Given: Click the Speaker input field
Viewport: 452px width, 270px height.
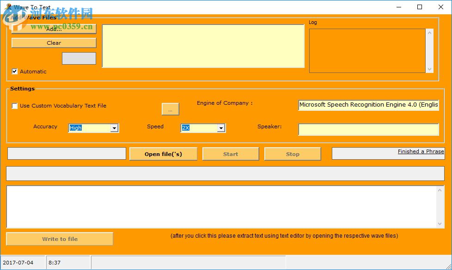Looking at the screenshot, I should pyautogui.click(x=368, y=130).
